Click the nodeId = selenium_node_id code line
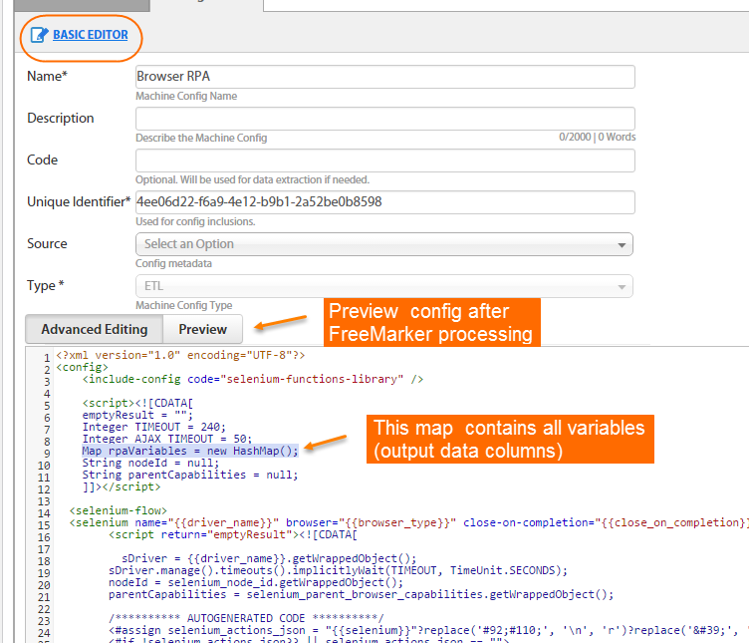749x643 pixels. point(256,582)
